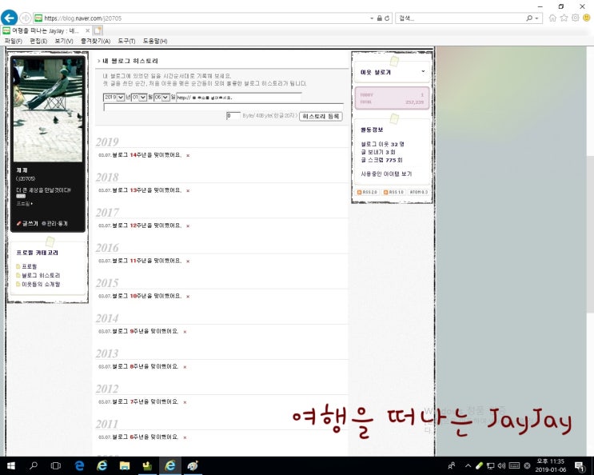Open a new tab with the new-tab button
Image resolution: width=594 pixels, height=475 pixels.
coord(98,30)
